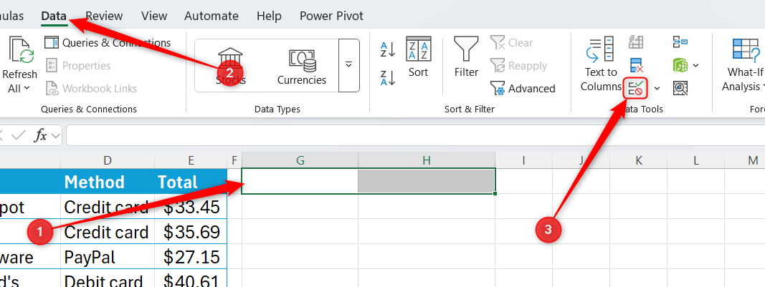Click "Credit card" in the $33.45 row
Viewport: 765px width, 287px height.
(108, 207)
